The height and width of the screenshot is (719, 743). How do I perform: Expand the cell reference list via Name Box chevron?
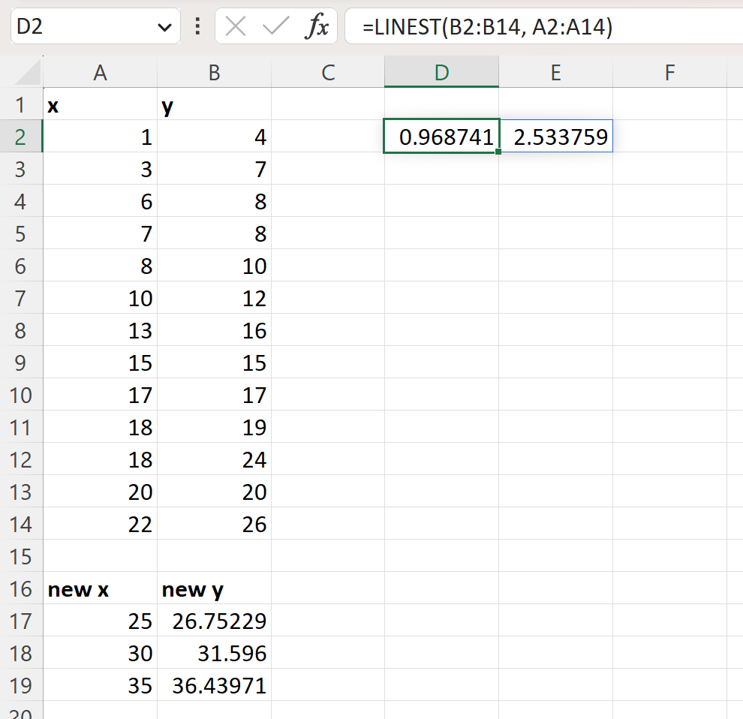164,26
